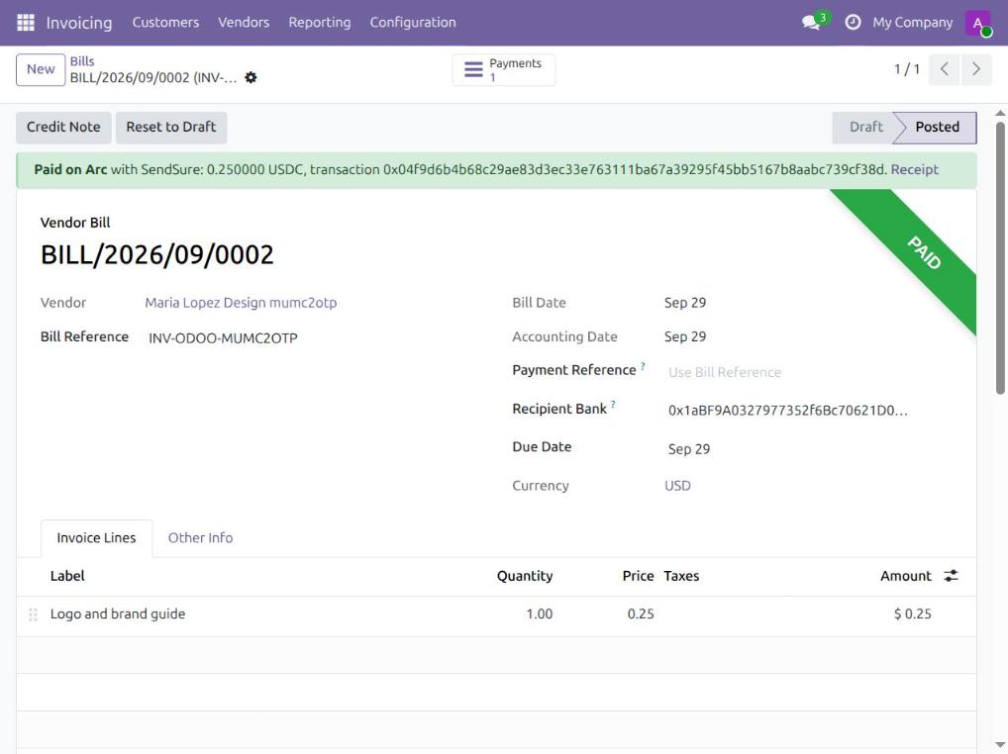The image size is (1008, 754).
Task: Click the Due Date field
Action: coord(806,449)
